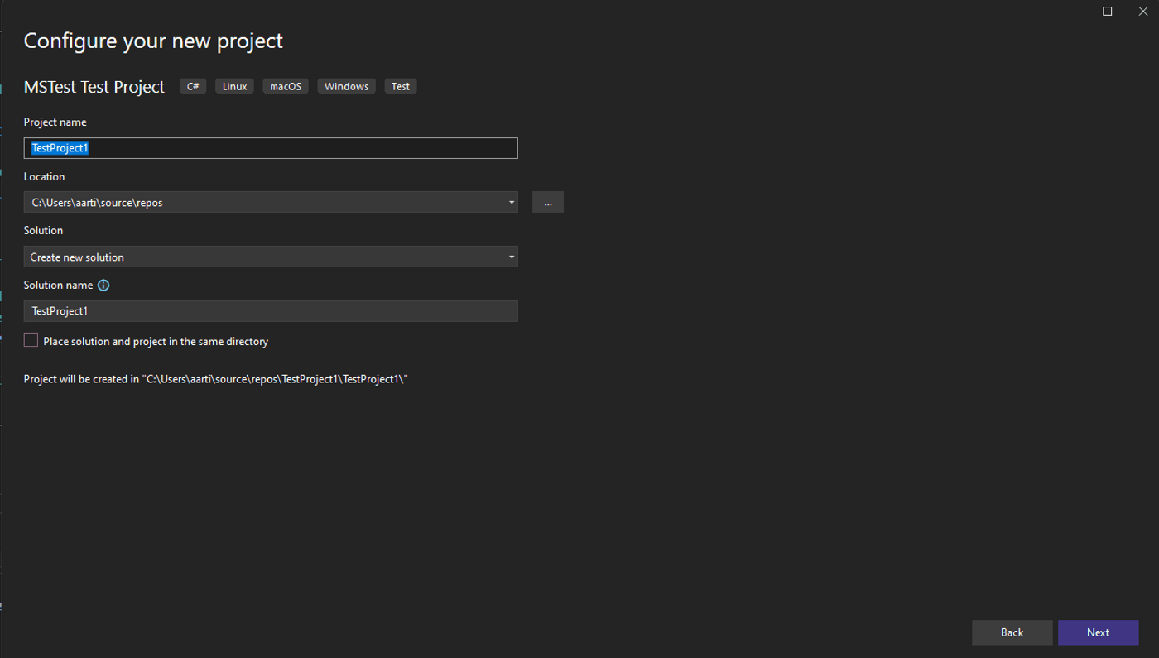Click the Solution name text field
The image size is (1159, 658).
pyautogui.click(x=271, y=311)
